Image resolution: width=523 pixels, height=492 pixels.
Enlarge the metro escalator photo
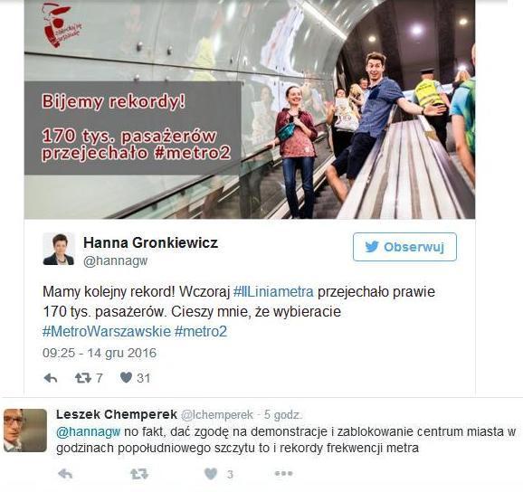(x=250, y=109)
